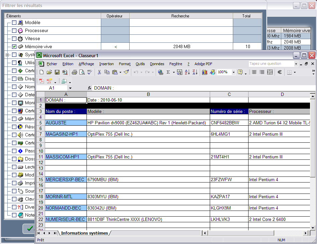Click the Recherche column header
Image resolution: width=317 pixels, height=244 pixels.
click(x=181, y=16)
